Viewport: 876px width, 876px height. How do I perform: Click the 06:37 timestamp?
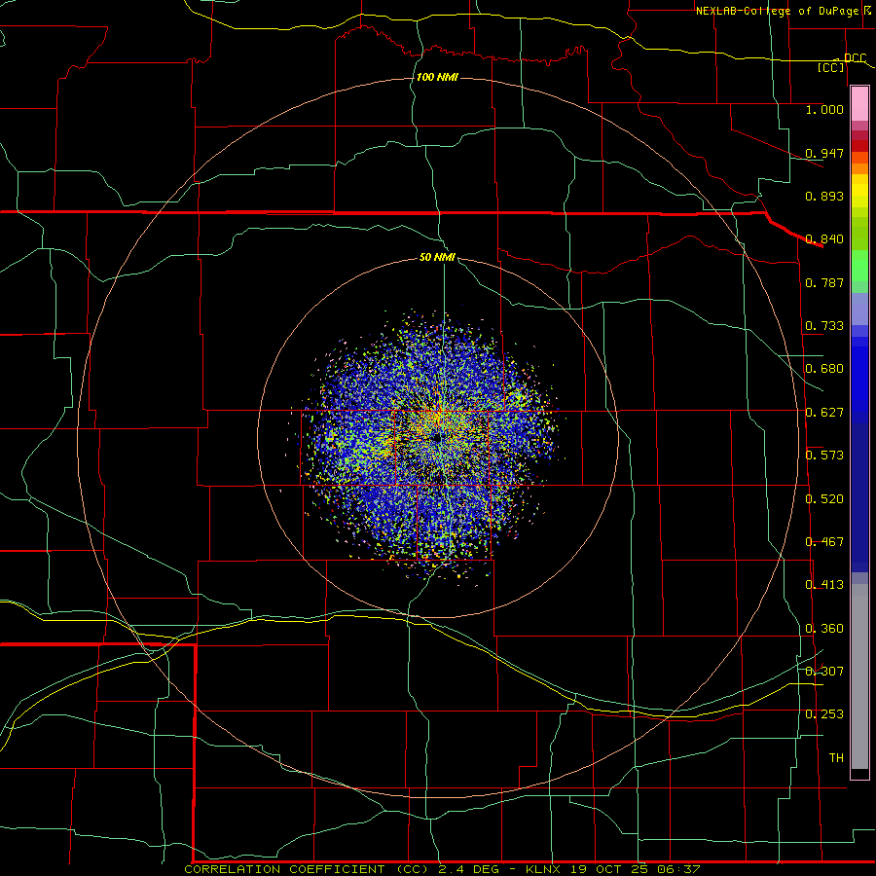point(677,869)
